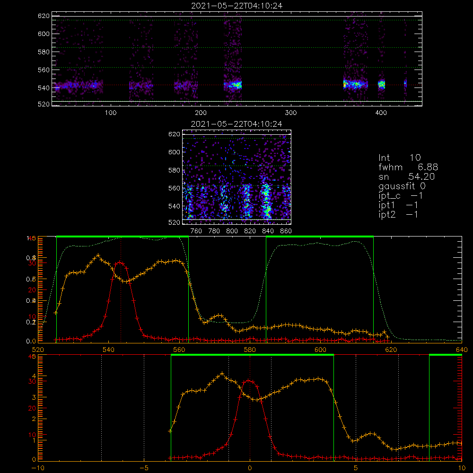Select "540" on the wide top spectrogram's y-axis
The width and height of the screenshot is (473, 473).
point(44,88)
